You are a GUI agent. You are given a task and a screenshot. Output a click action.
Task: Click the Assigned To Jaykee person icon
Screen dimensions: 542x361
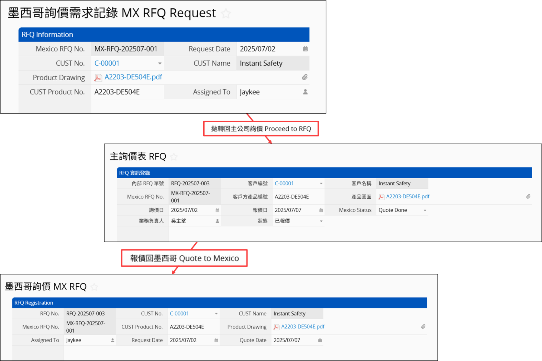pyautogui.click(x=305, y=92)
